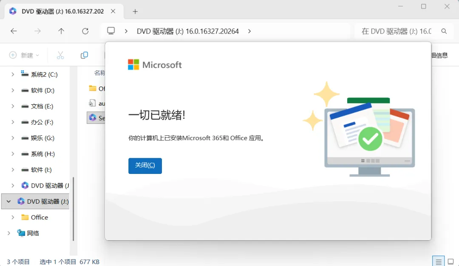Collapse the selected DVD 驱动器 (J:) node

coord(8,202)
